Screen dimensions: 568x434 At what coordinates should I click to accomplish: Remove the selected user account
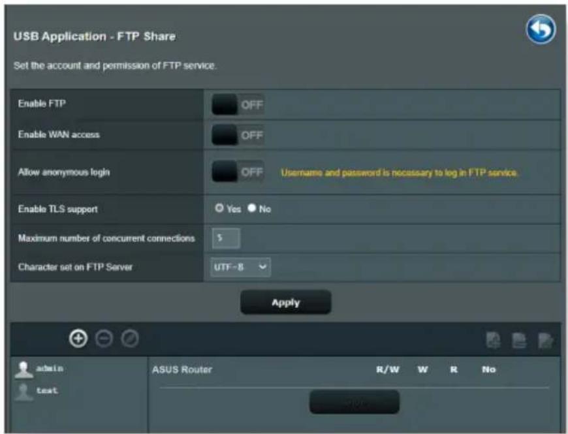pos(104,339)
